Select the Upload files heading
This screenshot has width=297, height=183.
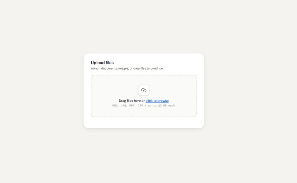(102, 63)
